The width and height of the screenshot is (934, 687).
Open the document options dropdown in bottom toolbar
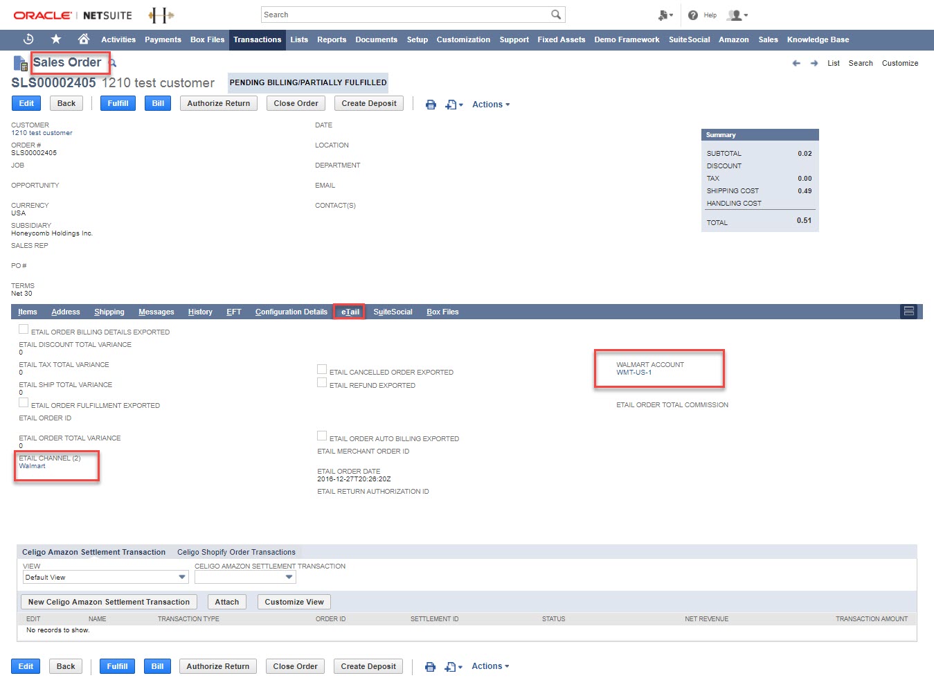(453, 667)
